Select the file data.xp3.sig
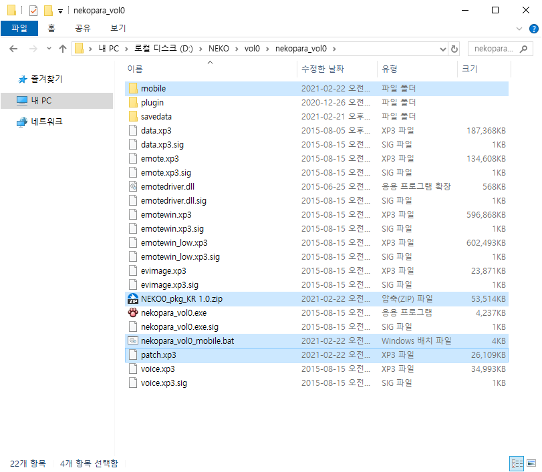The width and height of the screenshot is (542, 472). pos(316,145)
